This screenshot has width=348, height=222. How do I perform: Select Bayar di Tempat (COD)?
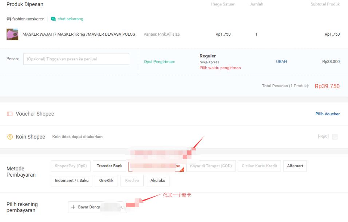pyautogui.click(x=211, y=166)
